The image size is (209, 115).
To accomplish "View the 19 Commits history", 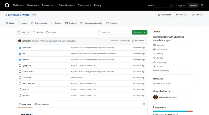I will [x=138, y=41].
